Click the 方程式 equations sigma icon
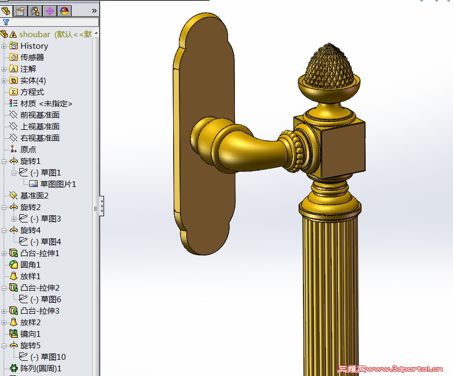453x376 pixels. [x=13, y=92]
